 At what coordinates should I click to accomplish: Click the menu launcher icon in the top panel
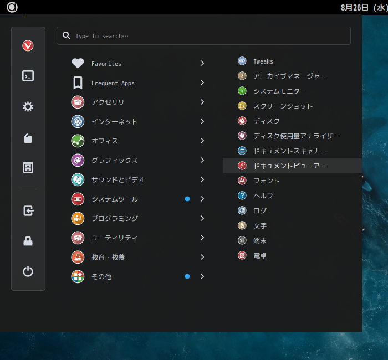(12, 7)
